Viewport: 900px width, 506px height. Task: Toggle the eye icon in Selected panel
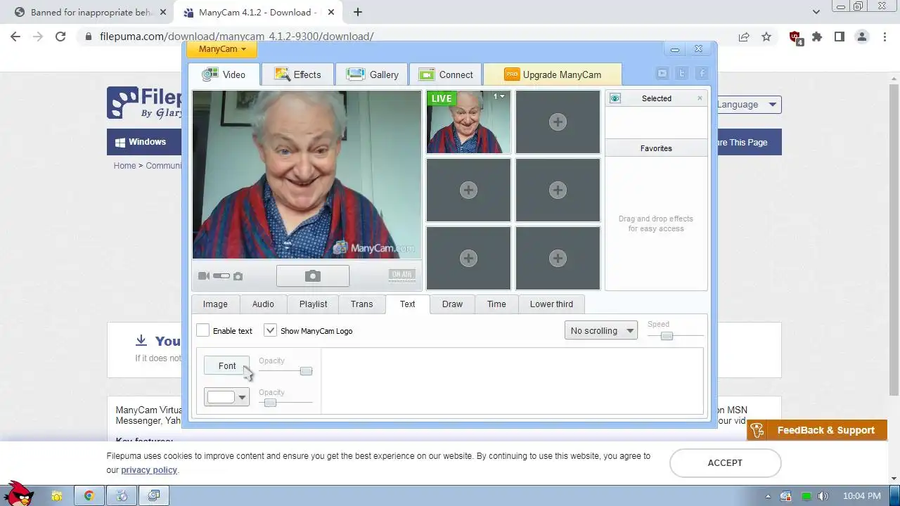click(615, 98)
